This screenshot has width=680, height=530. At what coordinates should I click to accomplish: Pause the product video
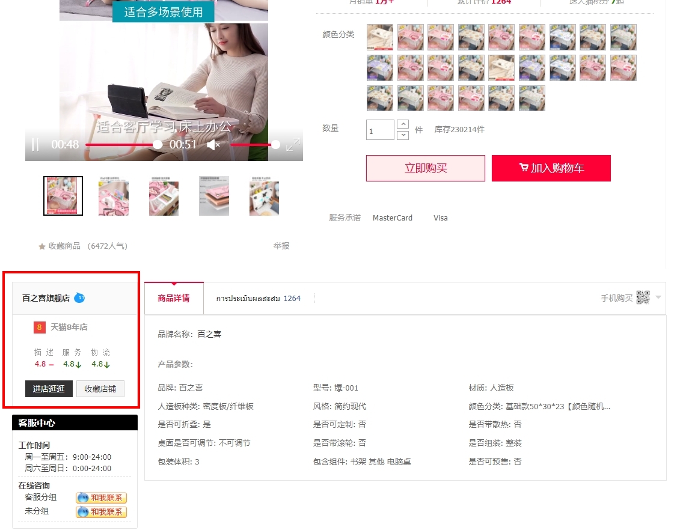(35, 145)
